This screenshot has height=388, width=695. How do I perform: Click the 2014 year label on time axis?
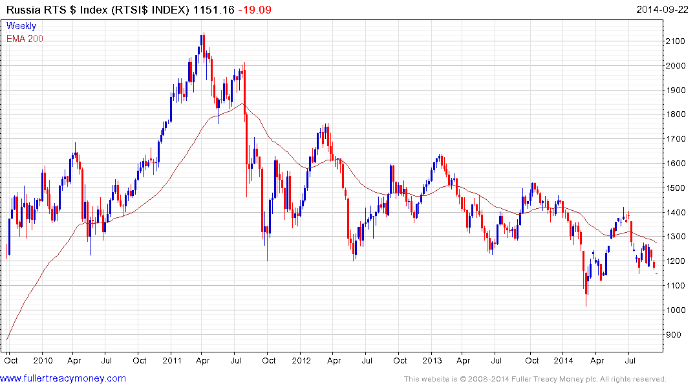563,360
